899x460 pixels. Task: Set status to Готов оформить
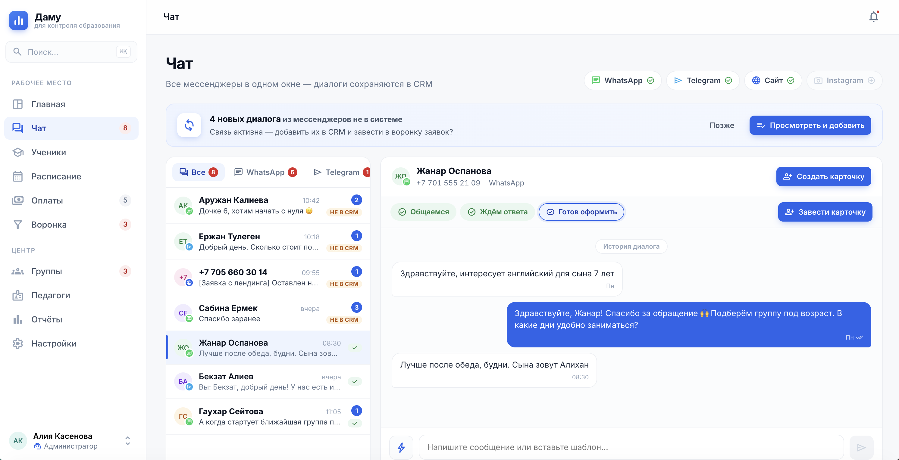pyautogui.click(x=581, y=212)
